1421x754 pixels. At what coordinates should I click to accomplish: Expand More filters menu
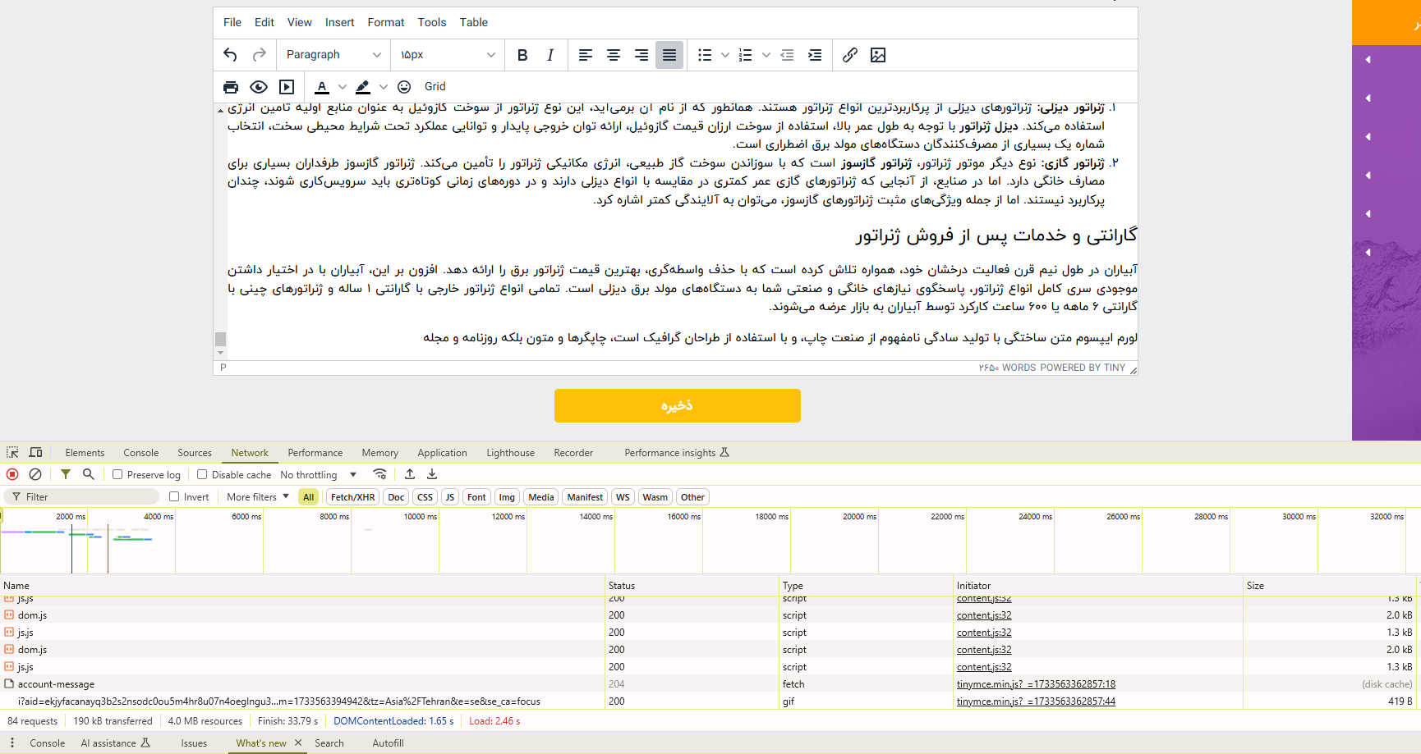pos(258,496)
